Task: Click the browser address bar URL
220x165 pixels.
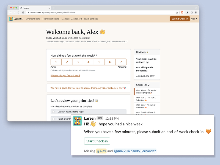Action: click(x=53, y=12)
